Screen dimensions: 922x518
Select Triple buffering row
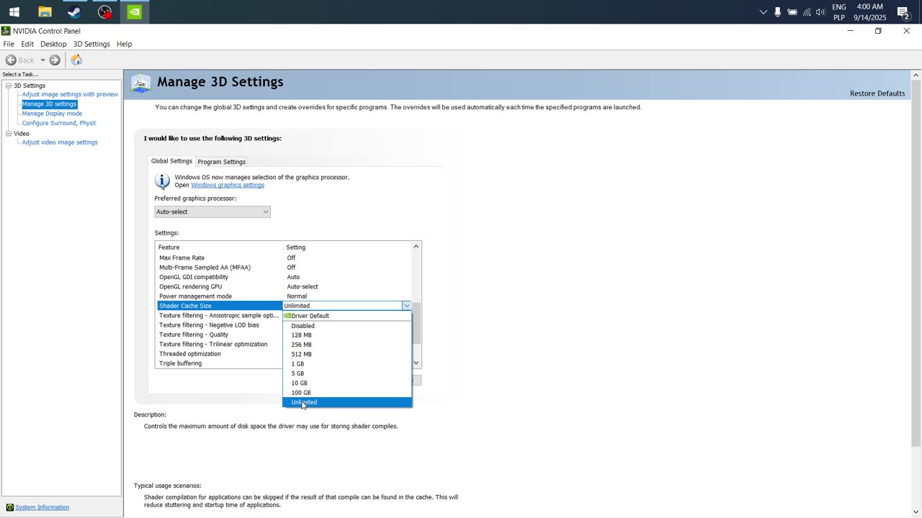click(220, 363)
